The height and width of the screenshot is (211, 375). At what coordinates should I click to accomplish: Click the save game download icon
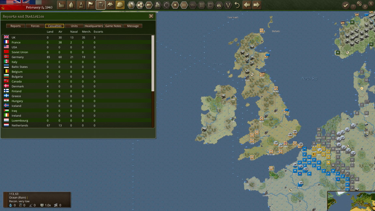click(365, 7)
